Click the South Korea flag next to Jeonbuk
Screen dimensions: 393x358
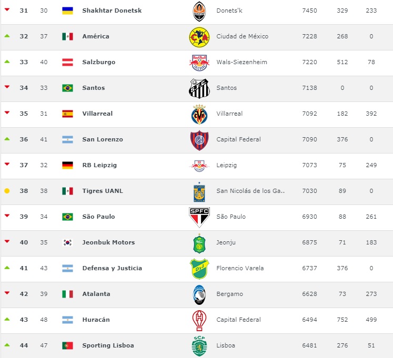67,242
